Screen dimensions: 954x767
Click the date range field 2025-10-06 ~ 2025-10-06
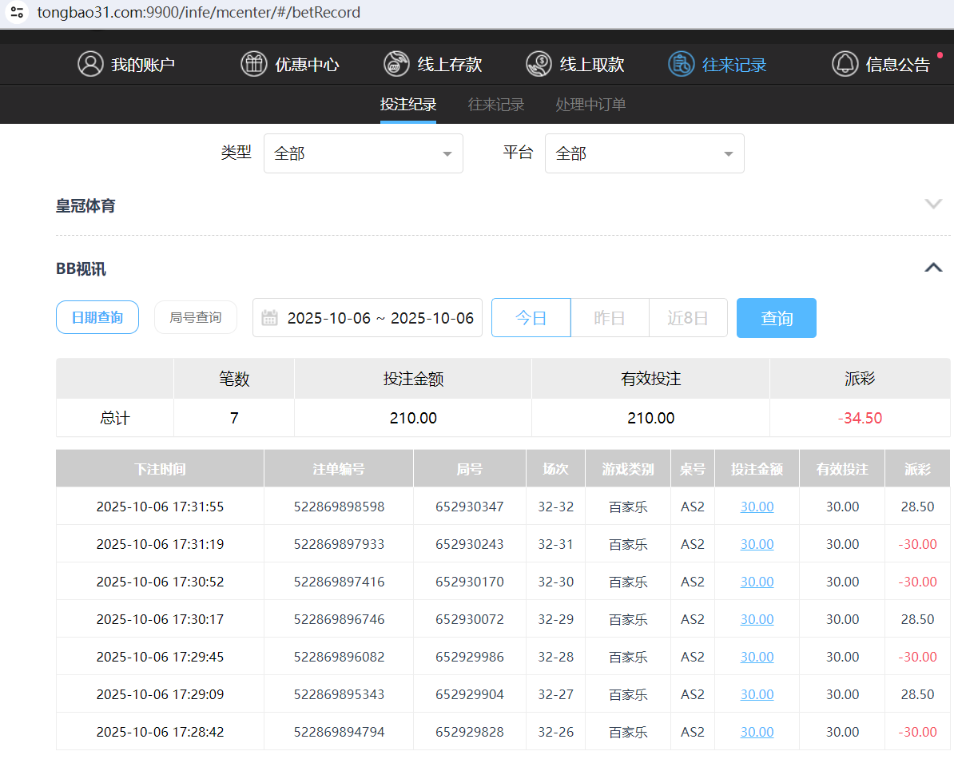coord(376,317)
